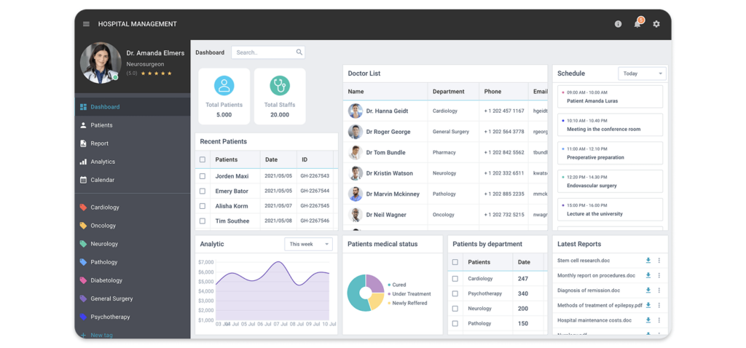Click the Total Staffs stethoscope icon
The image size is (746, 348).
tap(280, 85)
